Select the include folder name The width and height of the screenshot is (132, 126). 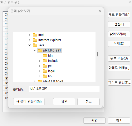53,61
